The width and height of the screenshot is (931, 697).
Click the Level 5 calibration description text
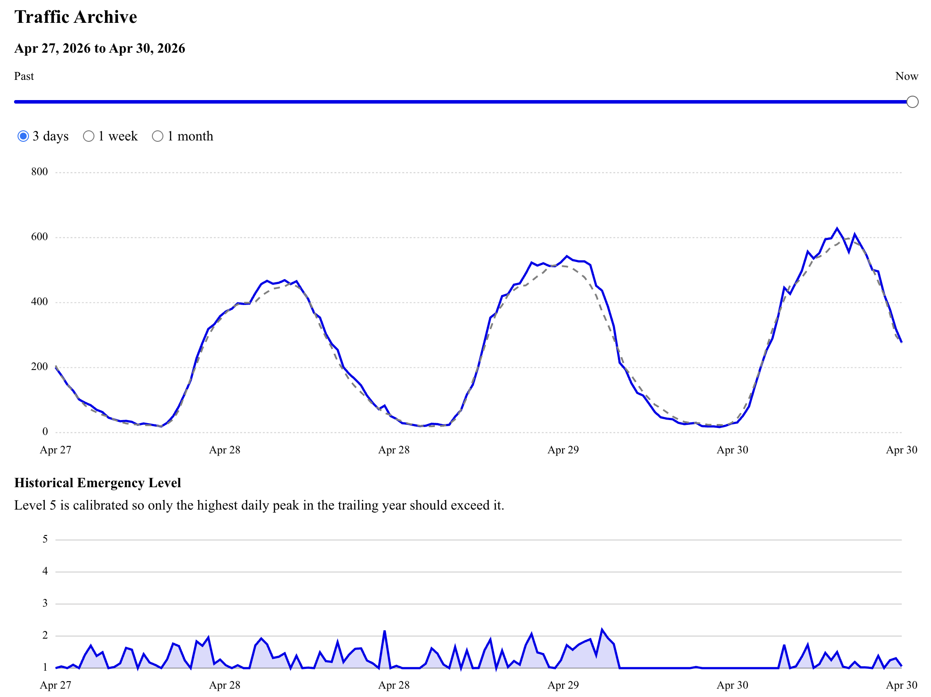259,505
